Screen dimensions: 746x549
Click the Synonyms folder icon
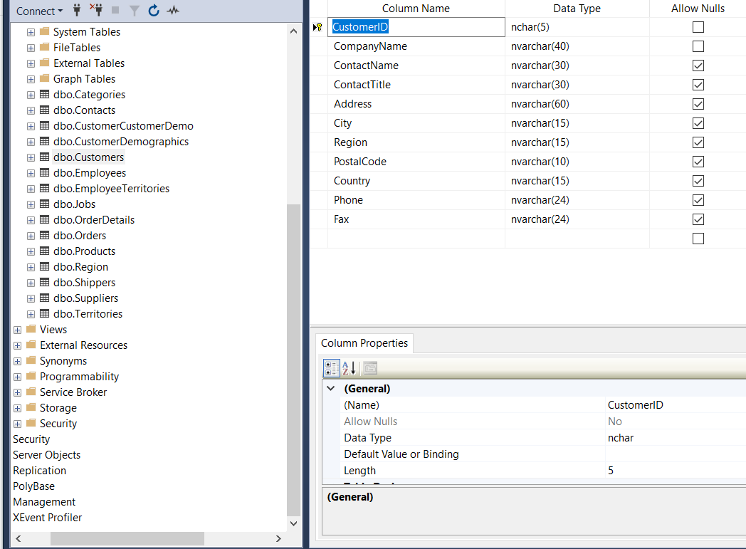tap(31, 360)
